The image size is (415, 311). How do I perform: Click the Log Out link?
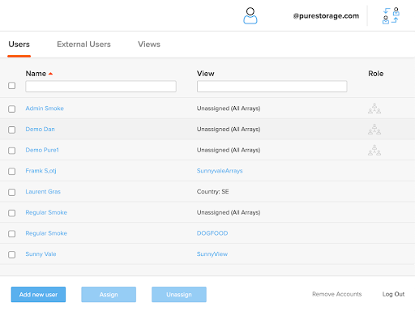(x=393, y=294)
